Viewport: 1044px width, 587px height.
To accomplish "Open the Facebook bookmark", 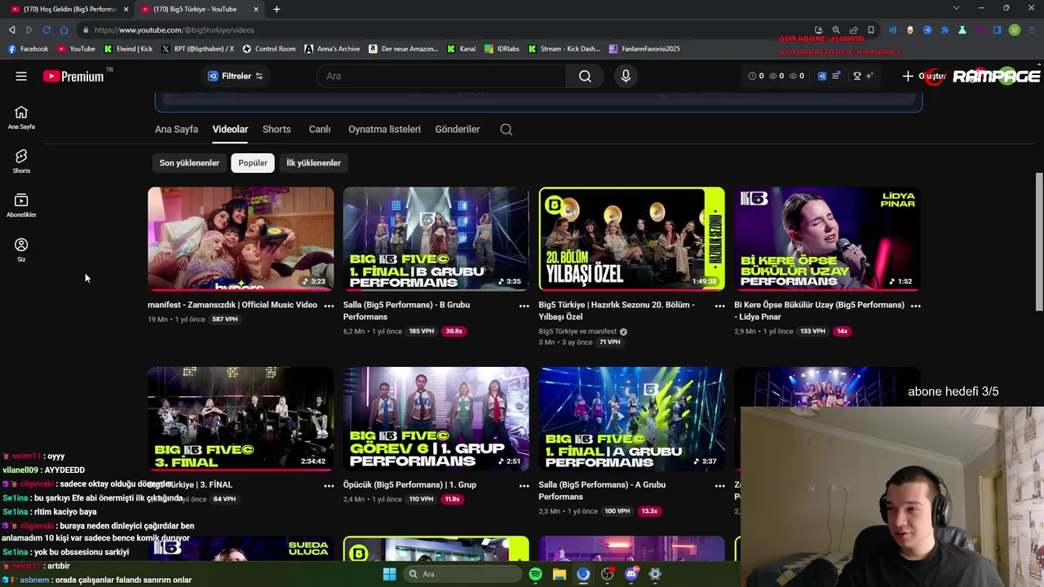I will click(28, 49).
